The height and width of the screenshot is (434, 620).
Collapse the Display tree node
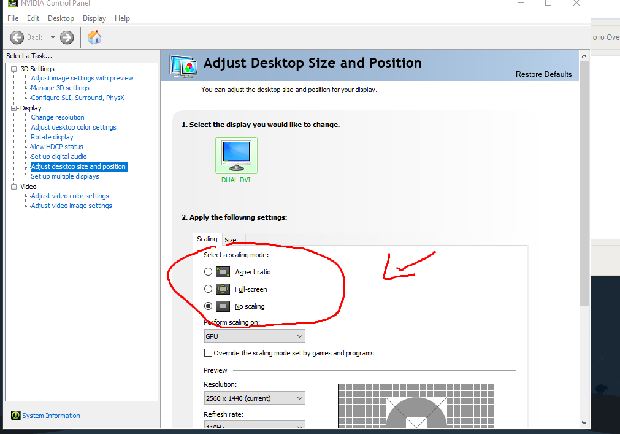(x=14, y=108)
